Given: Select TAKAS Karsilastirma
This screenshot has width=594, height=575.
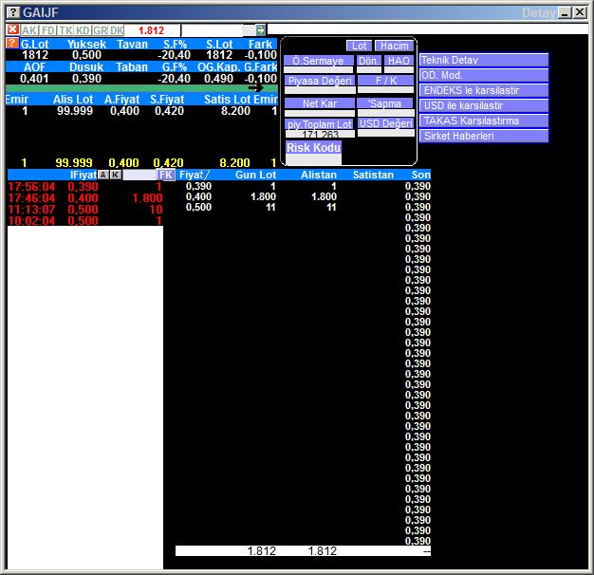Looking at the screenshot, I should click(484, 121).
